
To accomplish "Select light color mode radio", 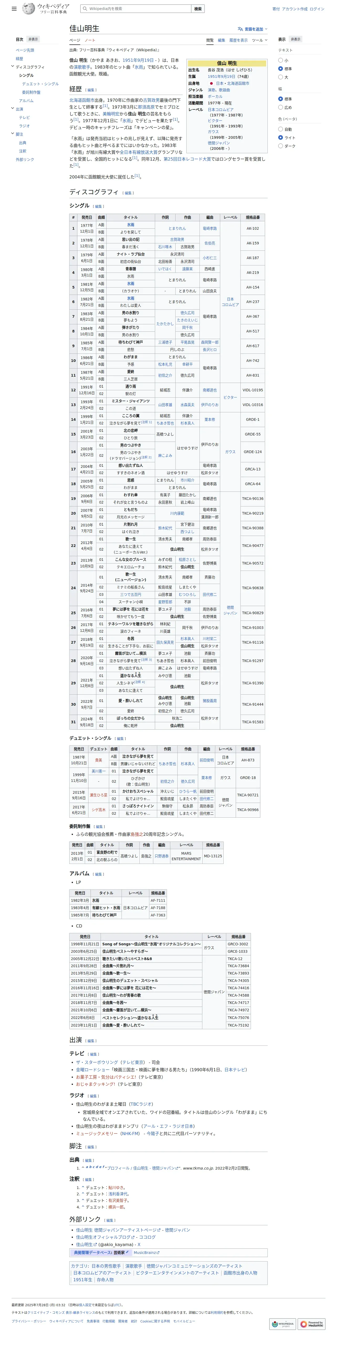I will point(280,138).
